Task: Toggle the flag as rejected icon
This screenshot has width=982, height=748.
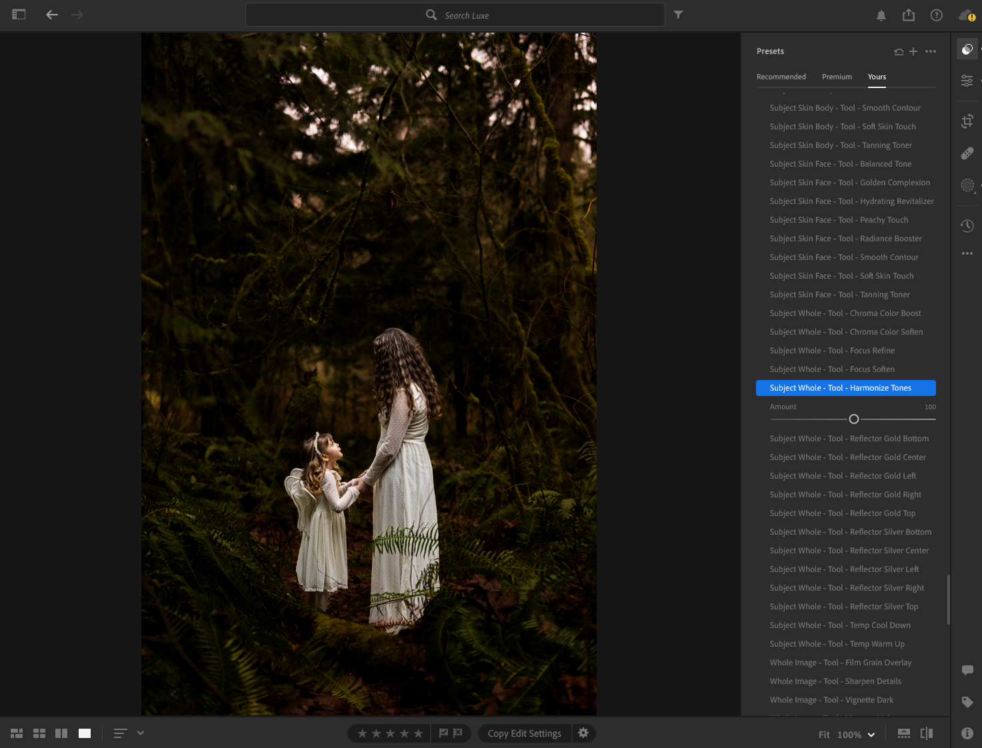Action: pyautogui.click(x=458, y=733)
